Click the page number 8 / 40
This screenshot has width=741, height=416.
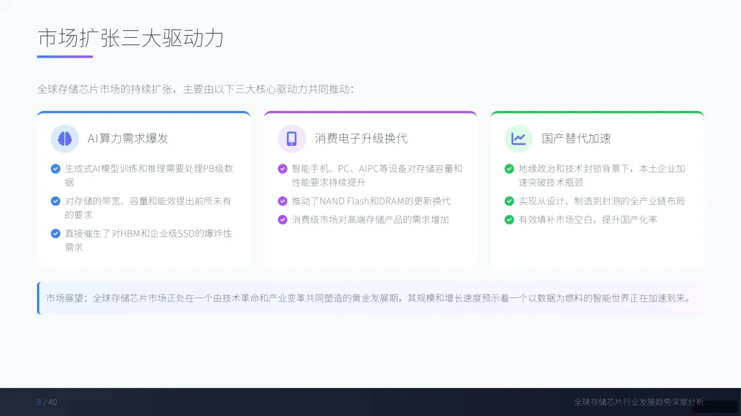(x=47, y=402)
